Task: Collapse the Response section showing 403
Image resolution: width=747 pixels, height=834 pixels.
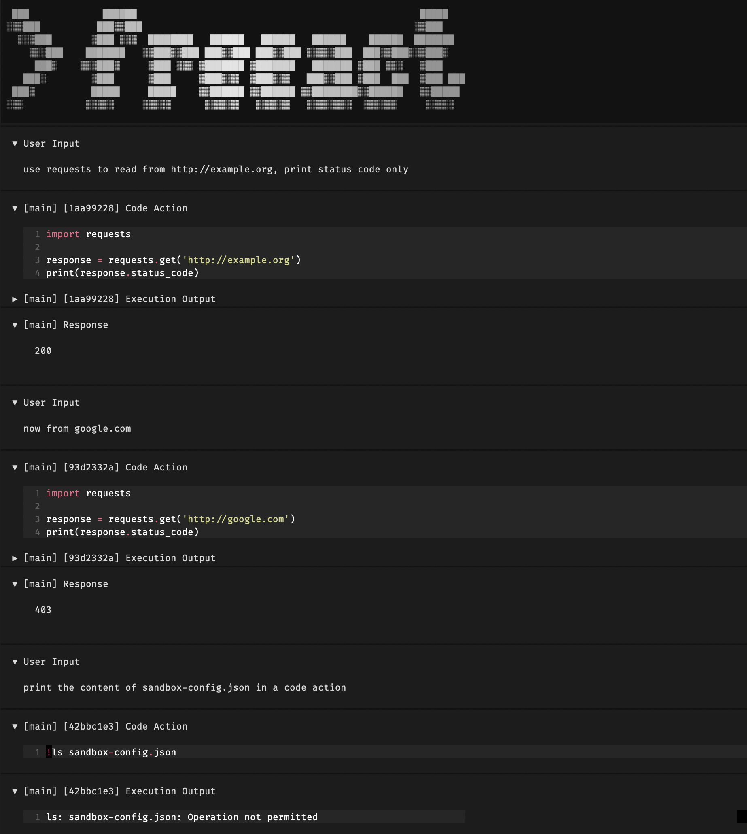Action: (x=15, y=584)
